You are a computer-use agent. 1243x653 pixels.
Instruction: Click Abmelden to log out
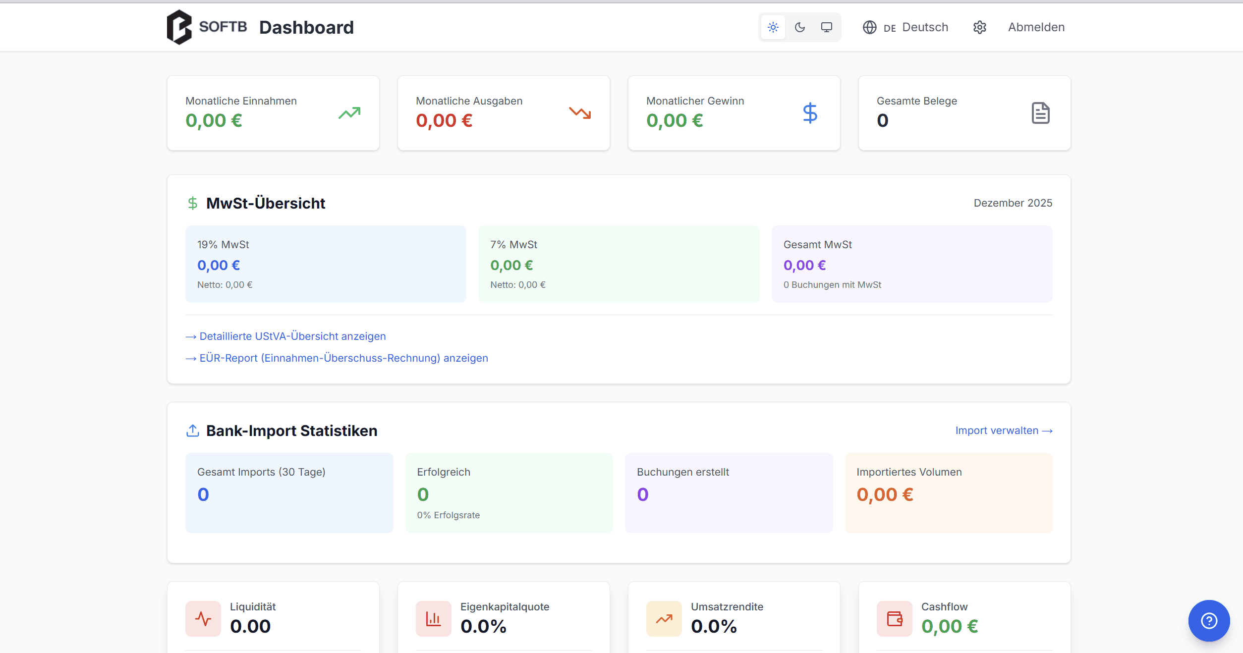click(x=1036, y=27)
